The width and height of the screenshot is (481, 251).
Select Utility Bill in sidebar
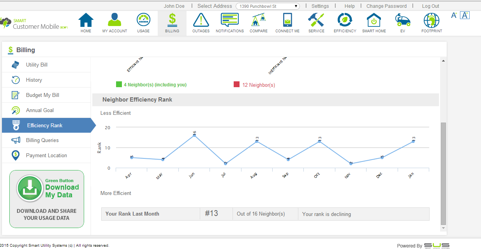(x=37, y=65)
